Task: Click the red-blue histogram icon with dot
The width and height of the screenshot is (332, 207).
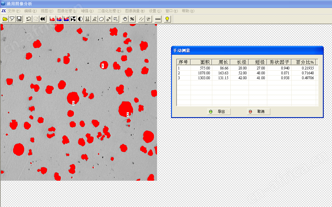Action: pyautogui.click(x=66, y=19)
